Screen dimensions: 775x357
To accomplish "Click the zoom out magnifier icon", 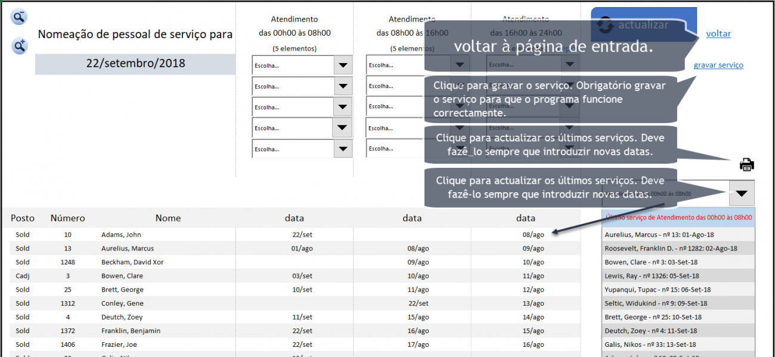I will click(19, 17).
